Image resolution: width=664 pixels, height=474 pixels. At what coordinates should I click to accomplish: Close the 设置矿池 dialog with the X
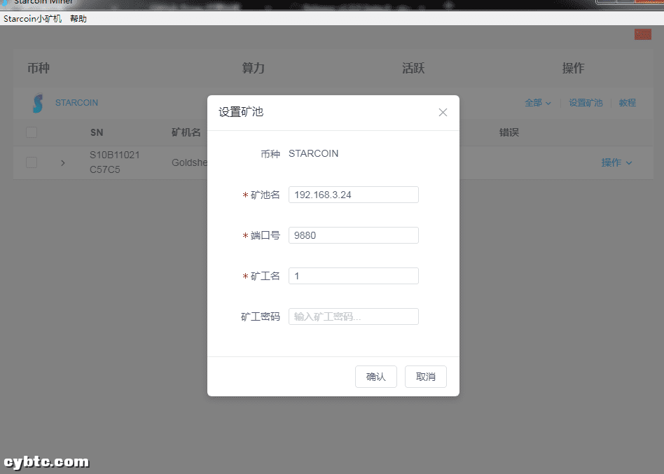pos(443,112)
